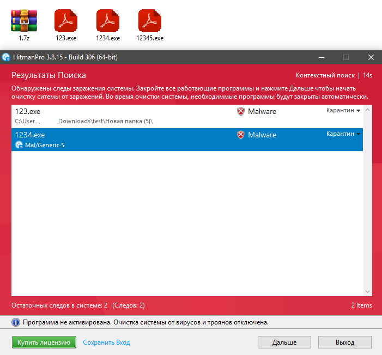Click the blue info icon in activation notice
The height and width of the screenshot is (355, 382).
click(16, 322)
